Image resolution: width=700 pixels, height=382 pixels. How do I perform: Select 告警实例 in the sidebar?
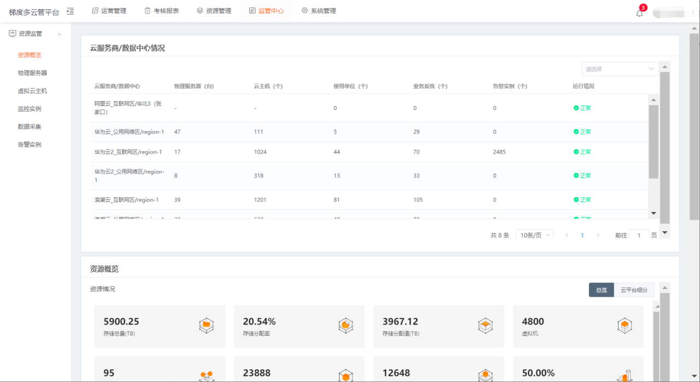tap(29, 145)
